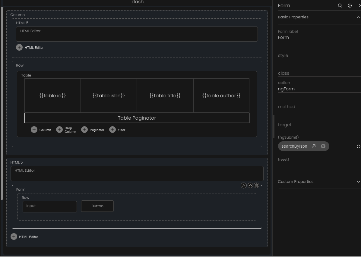Viewport: 361px width, 257px height.
Task: Edit the Form label field
Action: (319, 37)
